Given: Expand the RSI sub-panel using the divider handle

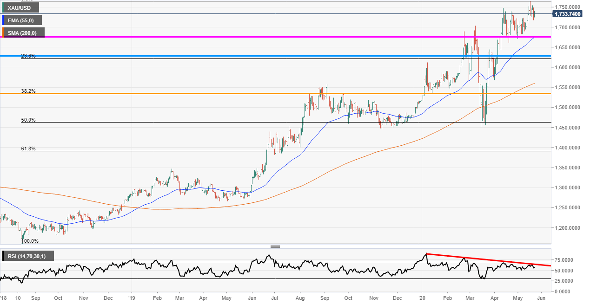Looking at the screenshot, I should [x=275, y=246].
